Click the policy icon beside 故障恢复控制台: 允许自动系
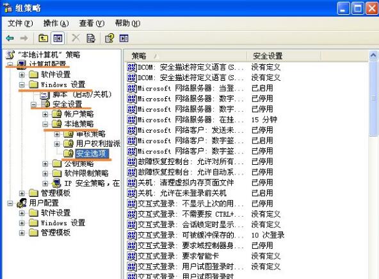This screenshot has height=279, width=379. pos(132,172)
